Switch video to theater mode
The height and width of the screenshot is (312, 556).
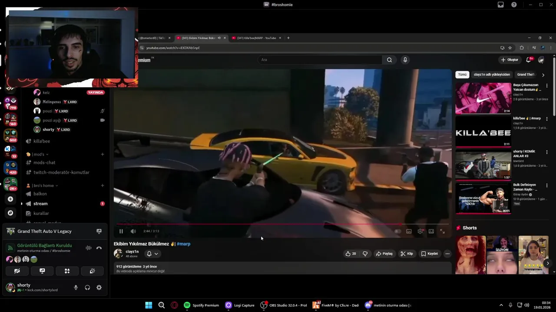pos(431,231)
